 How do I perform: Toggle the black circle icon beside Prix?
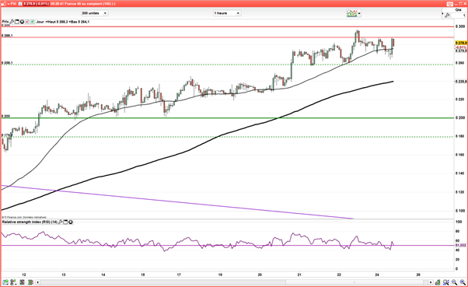[22, 22]
